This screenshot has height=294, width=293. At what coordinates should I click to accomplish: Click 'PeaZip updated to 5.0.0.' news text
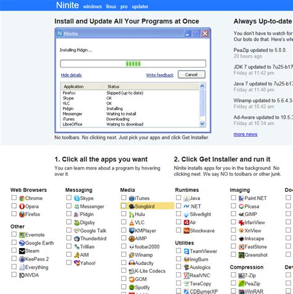tap(260, 50)
